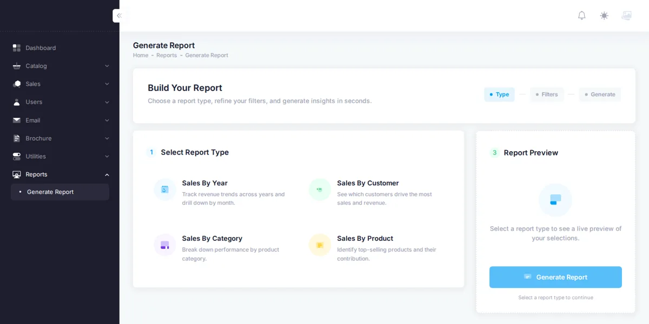Select the Sales By Customer green icon

pyautogui.click(x=320, y=190)
